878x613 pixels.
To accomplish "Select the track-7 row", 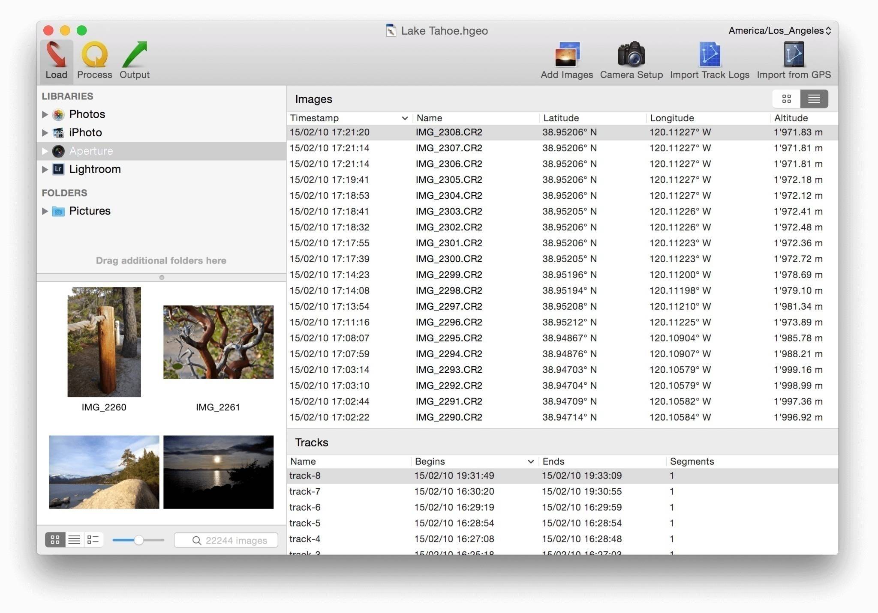I will point(305,491).
